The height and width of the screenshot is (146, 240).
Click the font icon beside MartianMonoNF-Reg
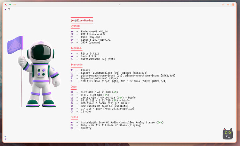[72, 59]
